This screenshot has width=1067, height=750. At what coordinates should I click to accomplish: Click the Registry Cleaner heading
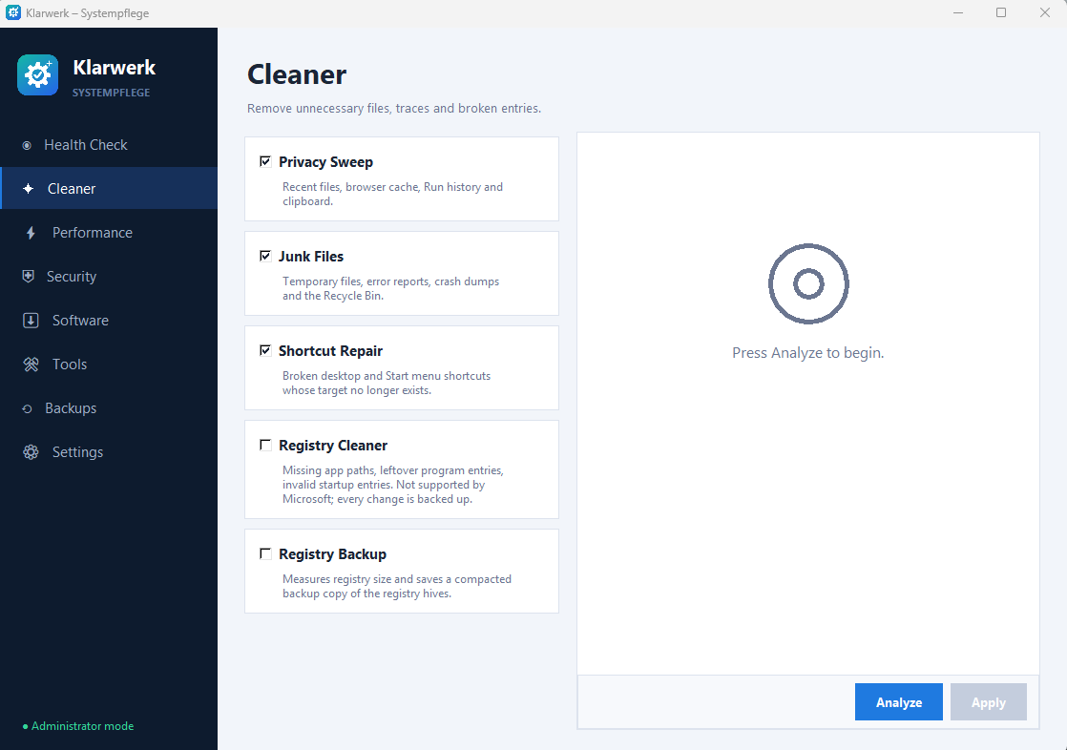pos(333,446)
